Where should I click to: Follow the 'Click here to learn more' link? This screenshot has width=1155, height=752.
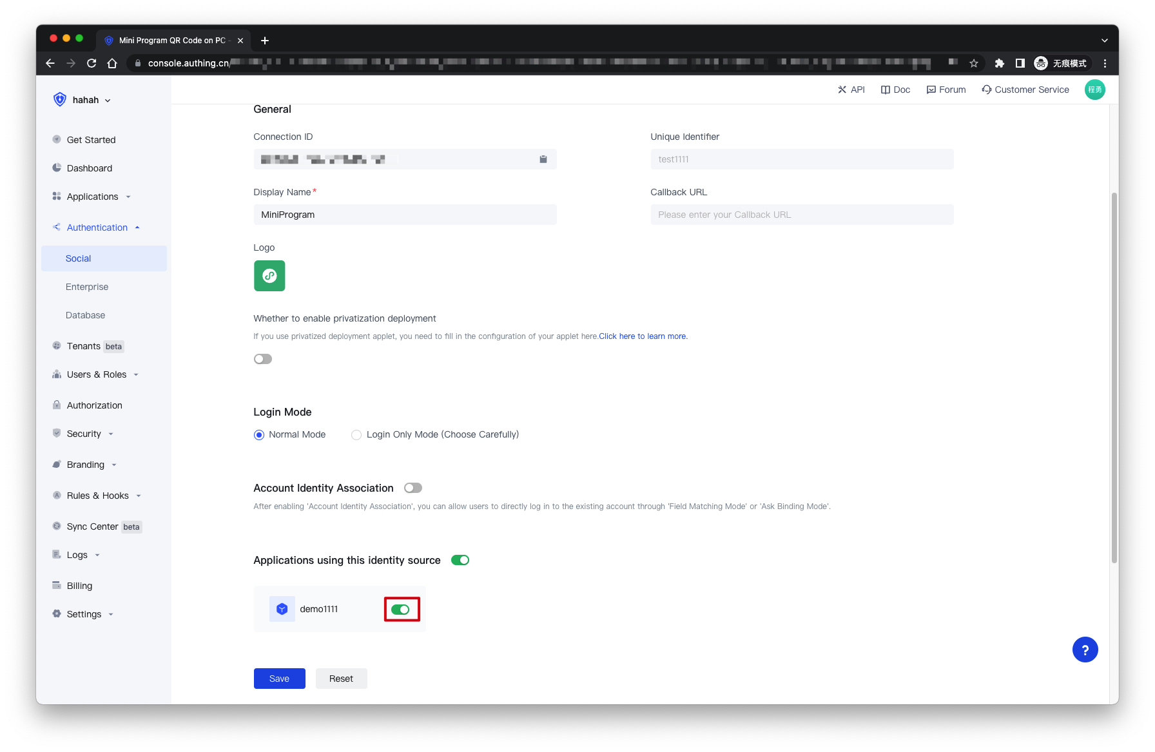tap(643, 336)
